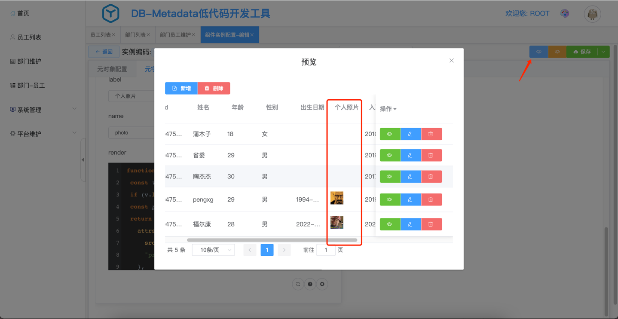
Task: Expand the 系统管理 sidebar menu
Action: pos(43,110)
